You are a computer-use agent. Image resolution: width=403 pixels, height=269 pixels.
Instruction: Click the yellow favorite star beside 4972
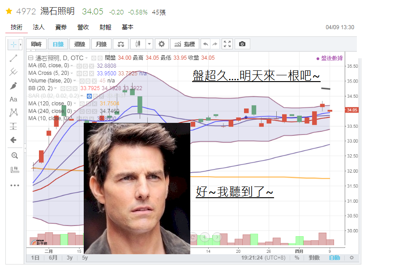(x=9, y=11)
